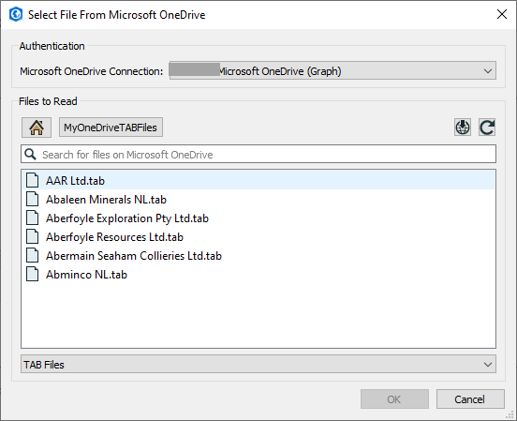517x421 pixels.
Task: Click the search magnifier icon
Action: 31,154
